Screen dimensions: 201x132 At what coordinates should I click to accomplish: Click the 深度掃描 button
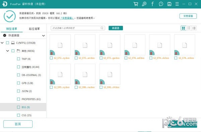pos(188,16)
